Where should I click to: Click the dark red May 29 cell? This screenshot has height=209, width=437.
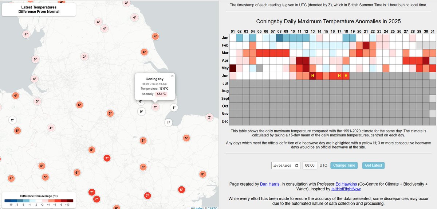[419, 68]
